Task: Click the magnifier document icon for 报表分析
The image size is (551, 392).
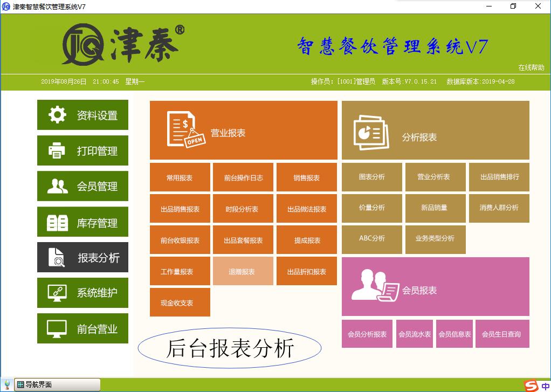Action: pos(57,258)
